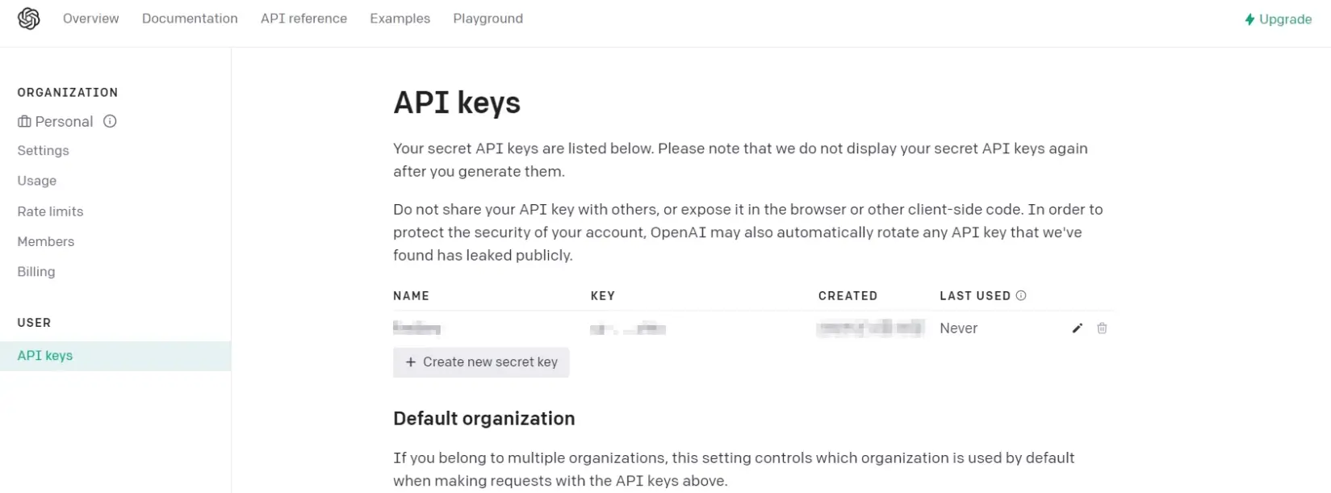Select the edit pencil icon for the API key

click(x=1077, y=328)
